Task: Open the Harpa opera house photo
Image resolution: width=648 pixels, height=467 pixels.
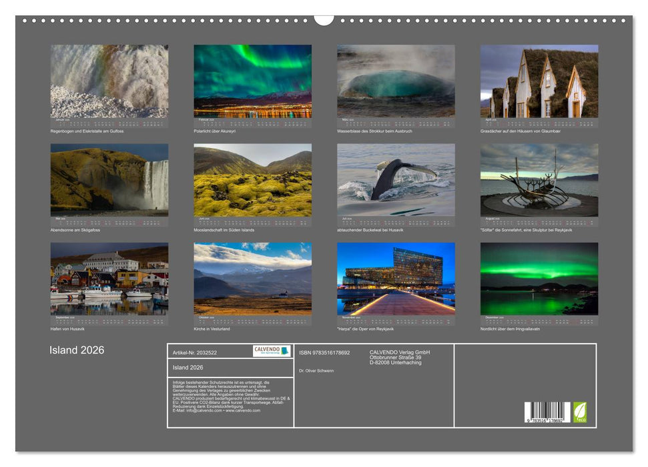Action: [396, 278]
